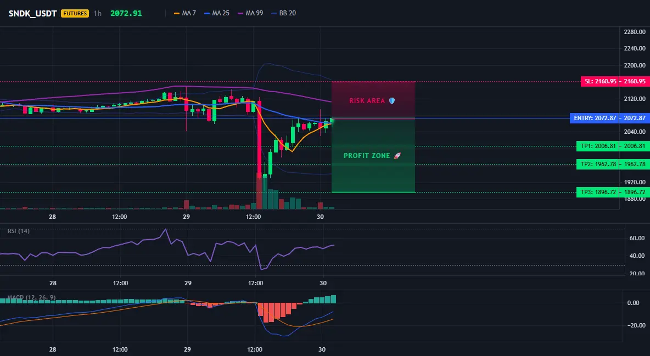Screen dimensions: 650x356
Task: Click the 2280.00 price axis value
Action: (635, 32)
